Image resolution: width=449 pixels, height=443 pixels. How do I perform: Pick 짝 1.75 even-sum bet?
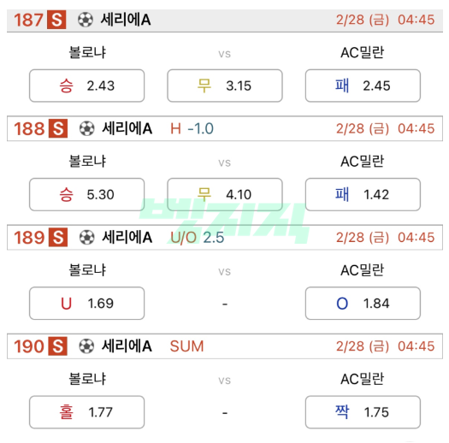(x=363, y=412)
